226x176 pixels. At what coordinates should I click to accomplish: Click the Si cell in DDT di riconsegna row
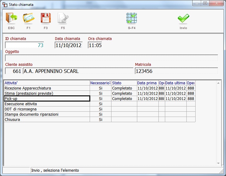pos(100,109)
